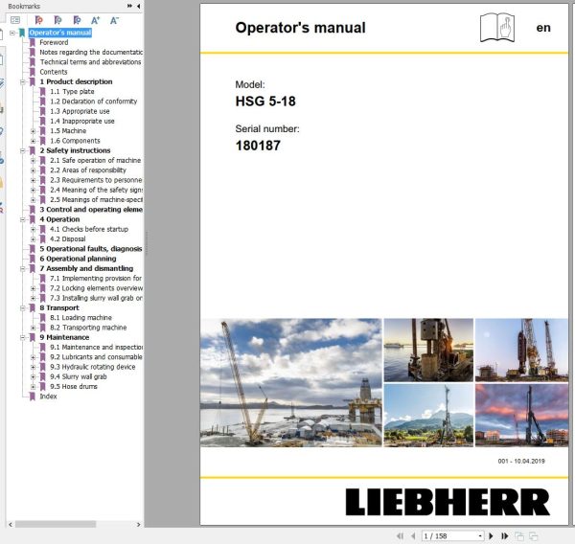Screen dimensions: 575x544
Task: Collapse the 9 Maintenance node
Action: pos(23,337)
